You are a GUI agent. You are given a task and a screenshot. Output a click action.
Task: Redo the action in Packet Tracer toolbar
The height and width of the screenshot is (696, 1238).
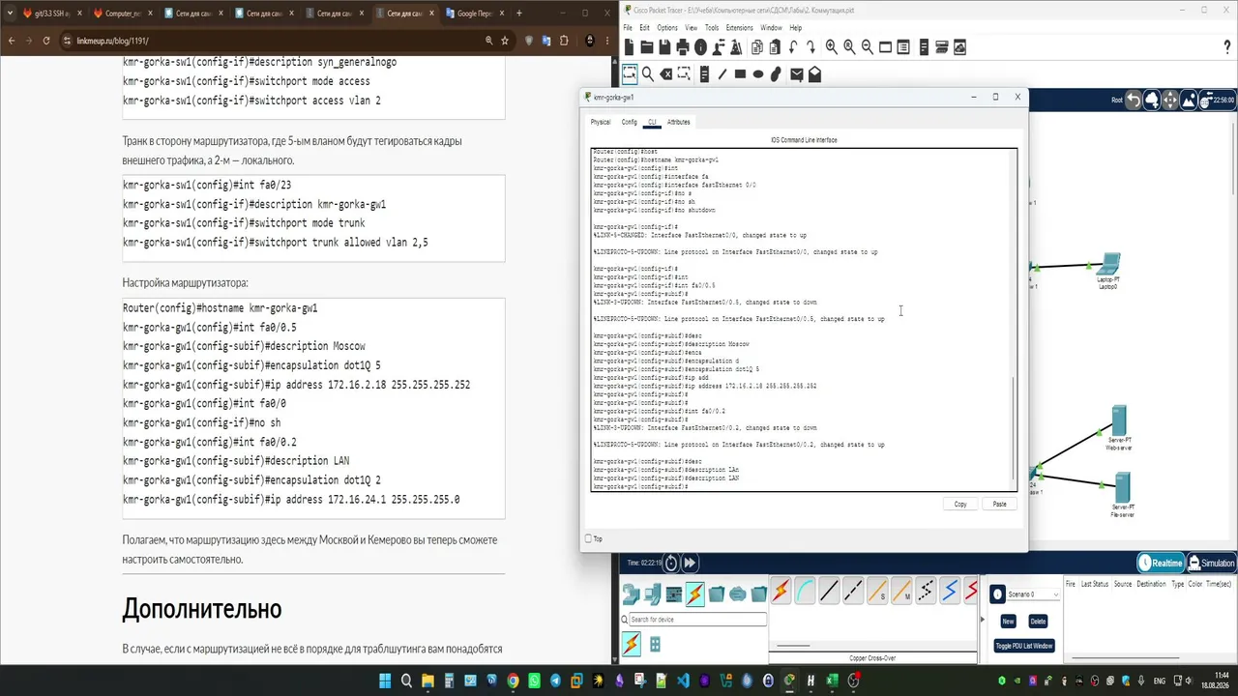(811, 47)
